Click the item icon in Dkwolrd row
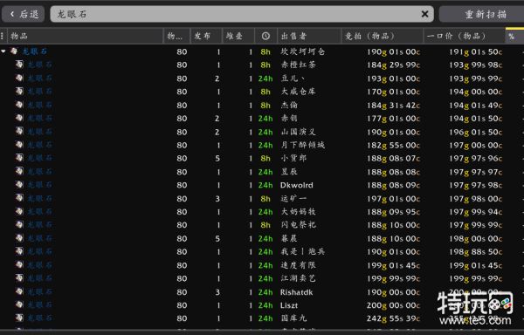Viewport: 524px width, 335px height. pyautogui.click(x=19, y=185)
